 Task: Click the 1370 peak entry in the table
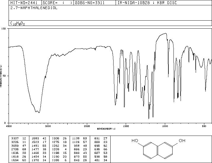click(x=39, y=160)
